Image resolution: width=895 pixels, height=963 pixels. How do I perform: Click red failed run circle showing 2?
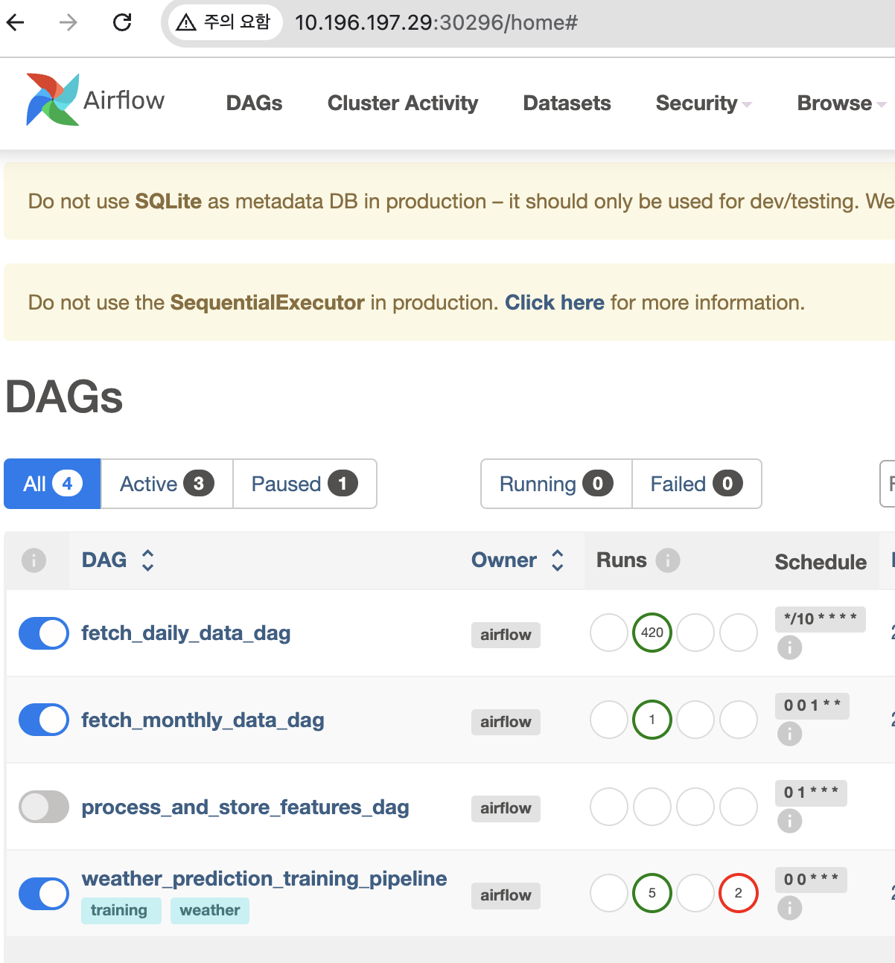tap(739, 893)
